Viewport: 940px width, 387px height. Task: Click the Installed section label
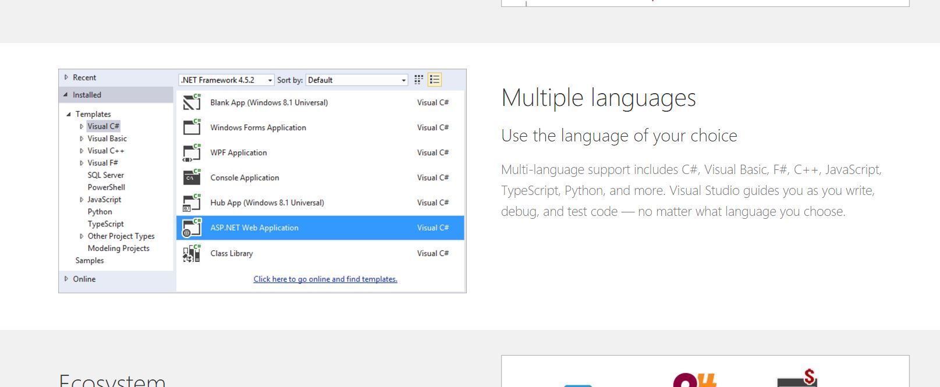(x=87, y=95)
